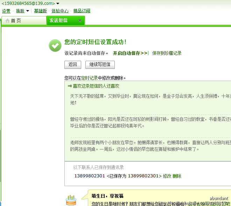Click the 返回 button
This screenshot has width=231, height=206.
(x=73, y=65)
